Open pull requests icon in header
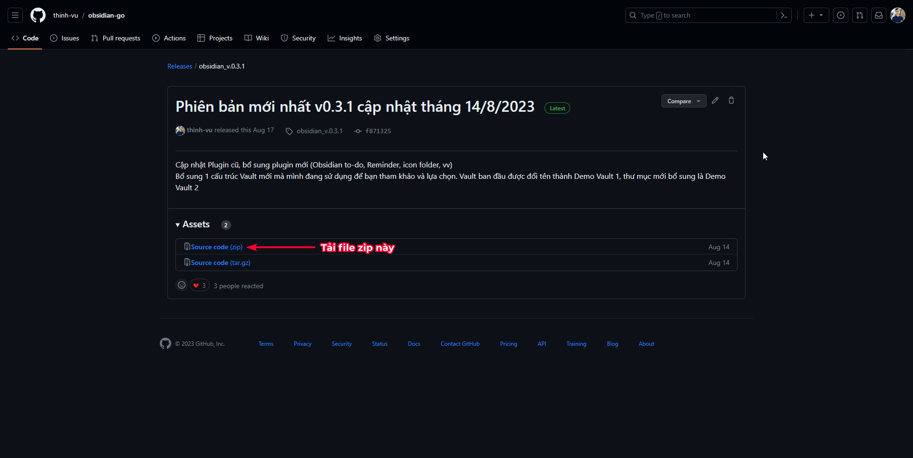This screenshot has width=913, height=458. [860, 15]
